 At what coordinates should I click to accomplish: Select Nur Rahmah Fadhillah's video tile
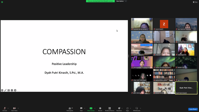click(x=186, y=24)
